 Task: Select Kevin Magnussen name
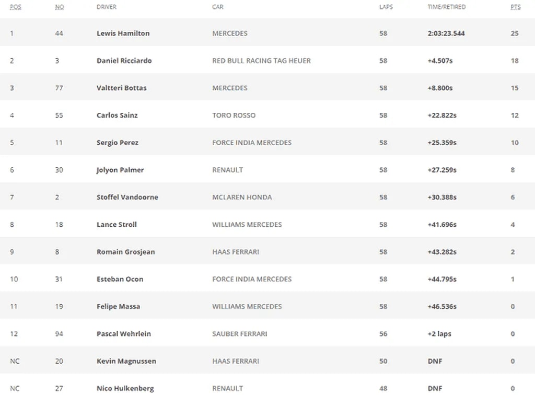126,361
